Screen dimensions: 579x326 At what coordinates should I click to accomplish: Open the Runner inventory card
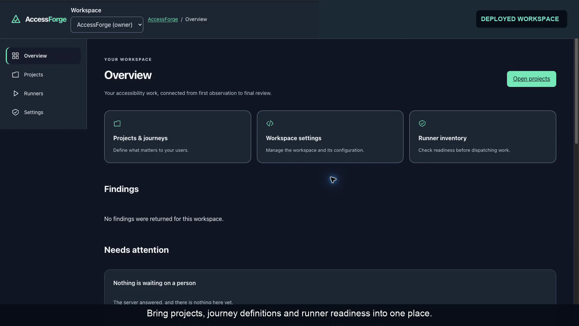(x=482, y=137)
